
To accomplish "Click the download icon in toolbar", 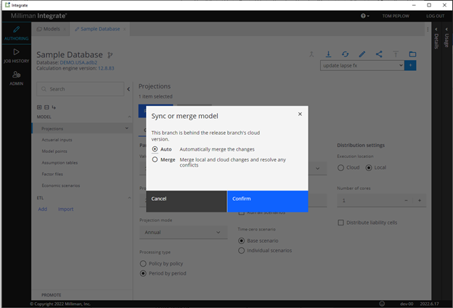I will click(327, 54).
